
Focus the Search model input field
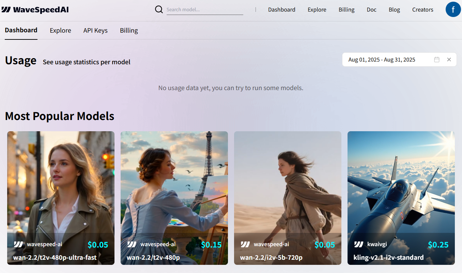(205, 10)
